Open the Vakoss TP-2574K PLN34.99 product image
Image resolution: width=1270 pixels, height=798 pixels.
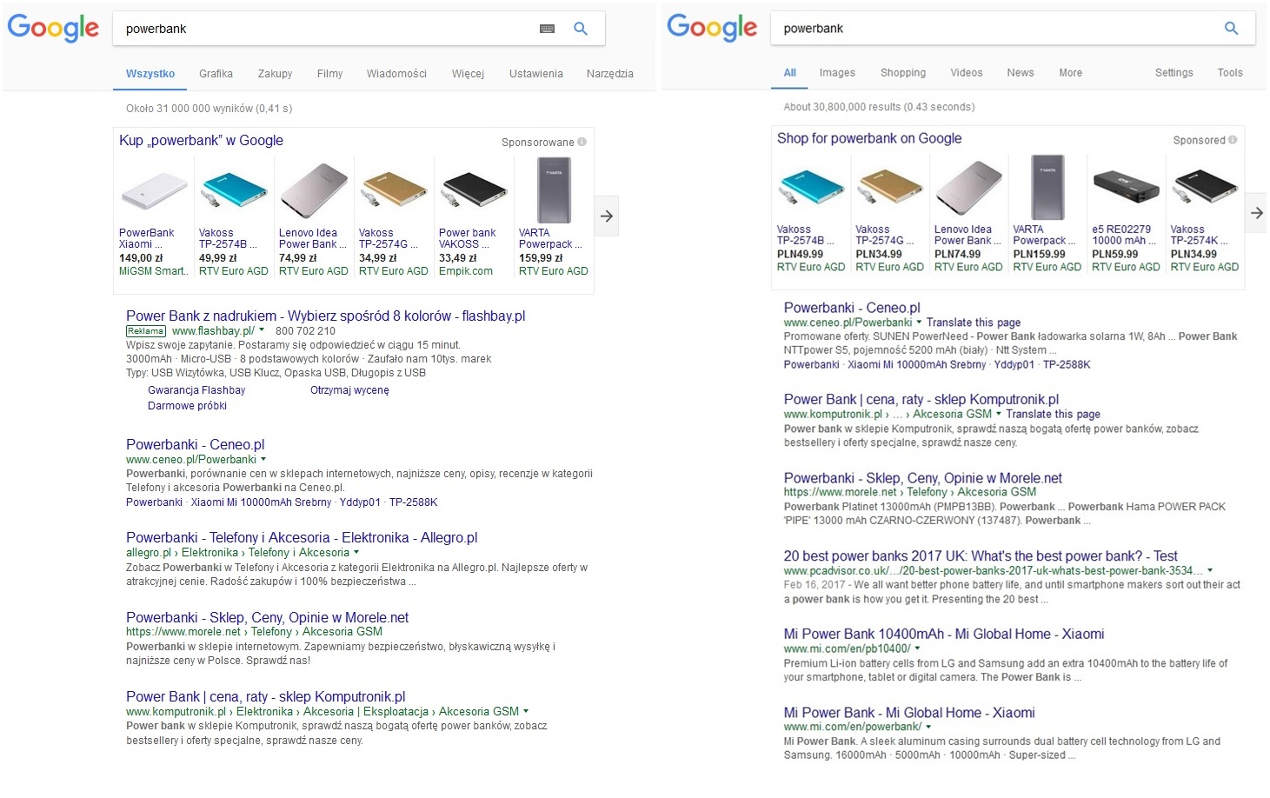pos(1205,188)
